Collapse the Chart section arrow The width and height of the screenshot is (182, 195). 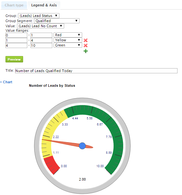click(x=1, y=82)
